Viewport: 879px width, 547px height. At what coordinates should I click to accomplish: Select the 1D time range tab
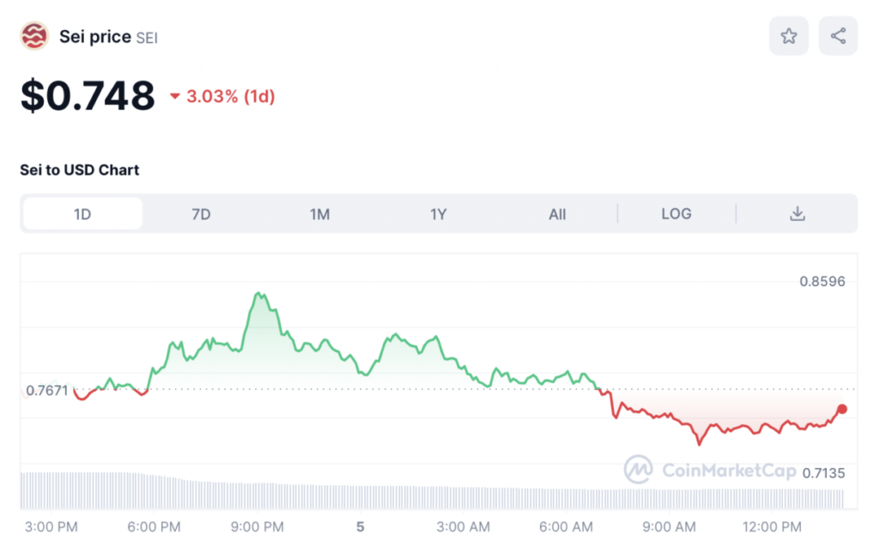[x=82, y=214]
